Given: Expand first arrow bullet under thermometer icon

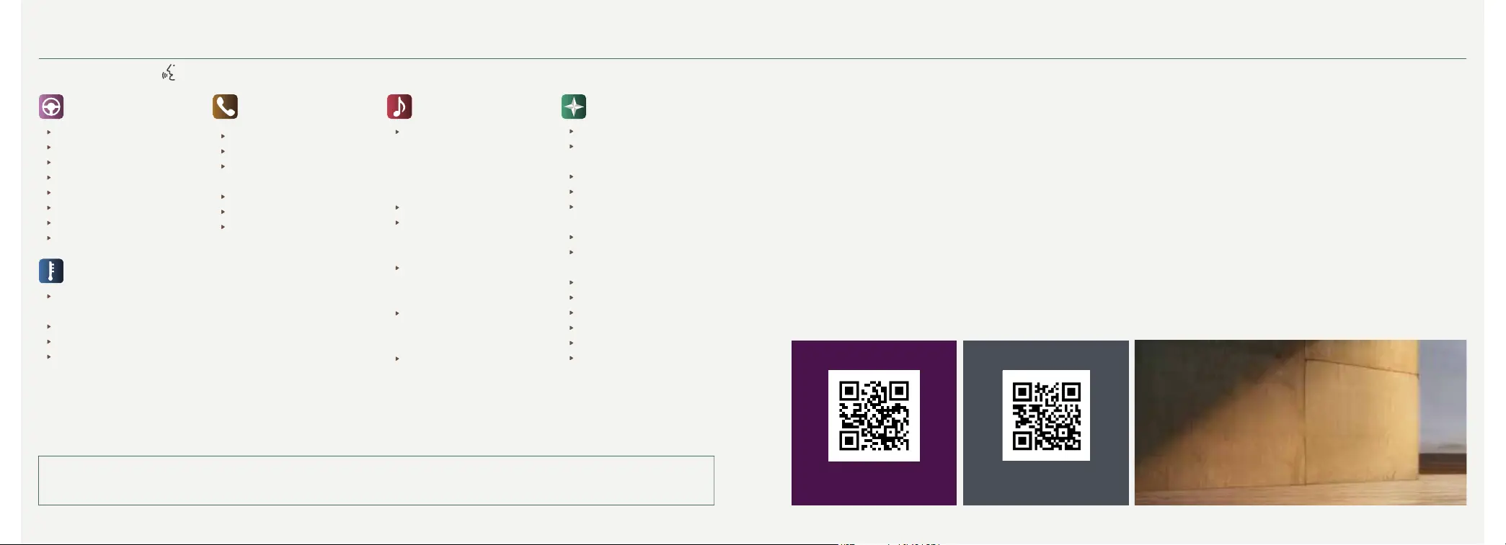Looking at the screenshot, I should click(49, 297).
